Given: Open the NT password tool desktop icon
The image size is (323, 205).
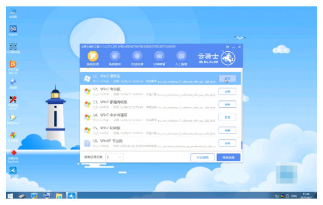Looking at the screenshot, I should coord(13,102).
